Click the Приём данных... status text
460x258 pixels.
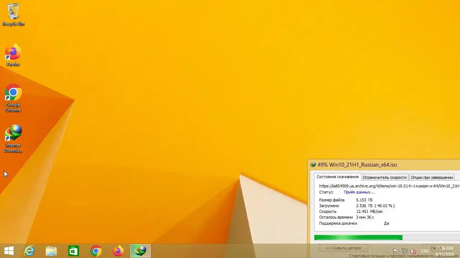click(x=359, y=192)
